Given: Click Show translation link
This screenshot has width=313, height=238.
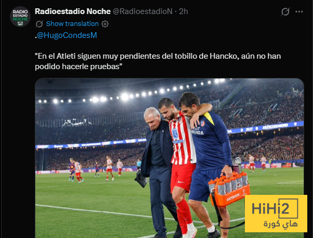Looking at the screenshot, I should 72,24.
